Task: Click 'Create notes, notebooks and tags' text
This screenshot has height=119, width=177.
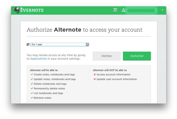Action: (x=54, y=74)
